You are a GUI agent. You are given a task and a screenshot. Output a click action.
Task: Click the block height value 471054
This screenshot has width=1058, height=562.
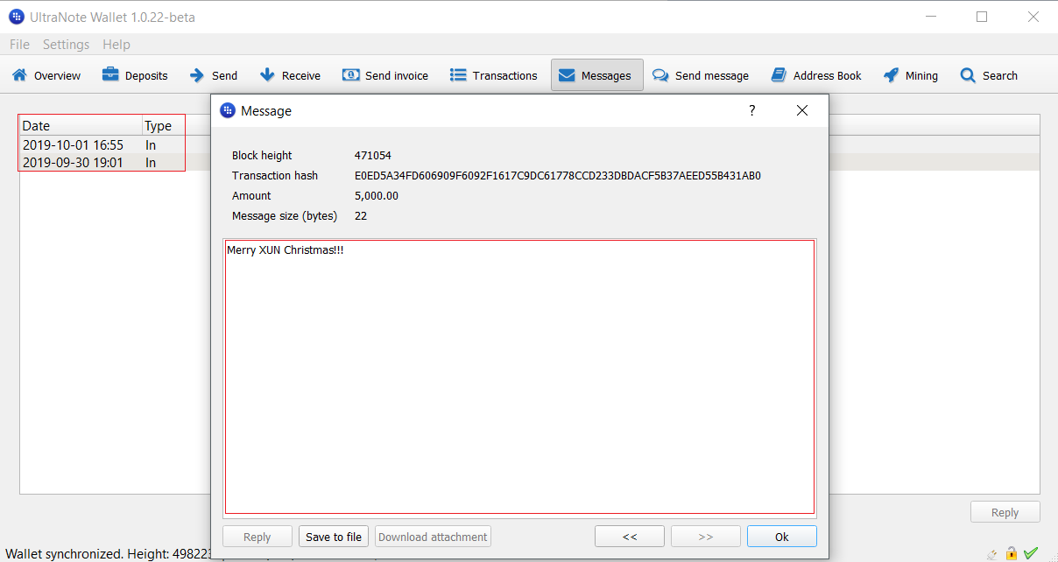[x=373, y=155]
